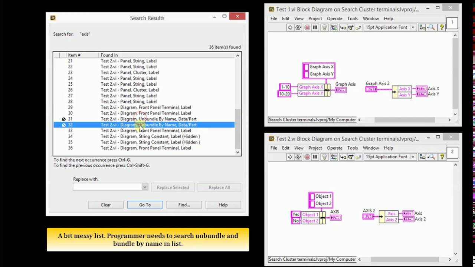Click project path left arrow in Test 2.vi
The image size is (475, 267).
(359, 259)
